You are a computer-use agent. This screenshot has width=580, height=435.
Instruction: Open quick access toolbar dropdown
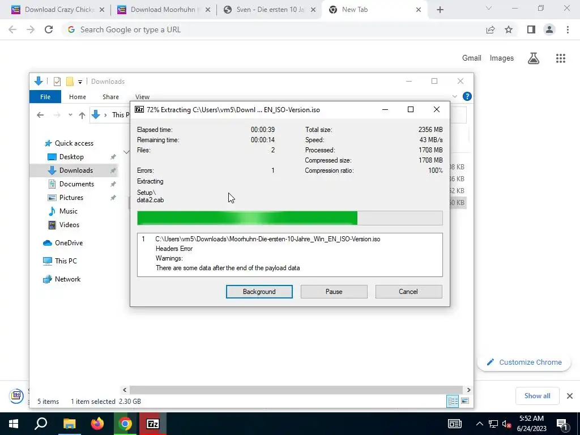click(80, 82)
